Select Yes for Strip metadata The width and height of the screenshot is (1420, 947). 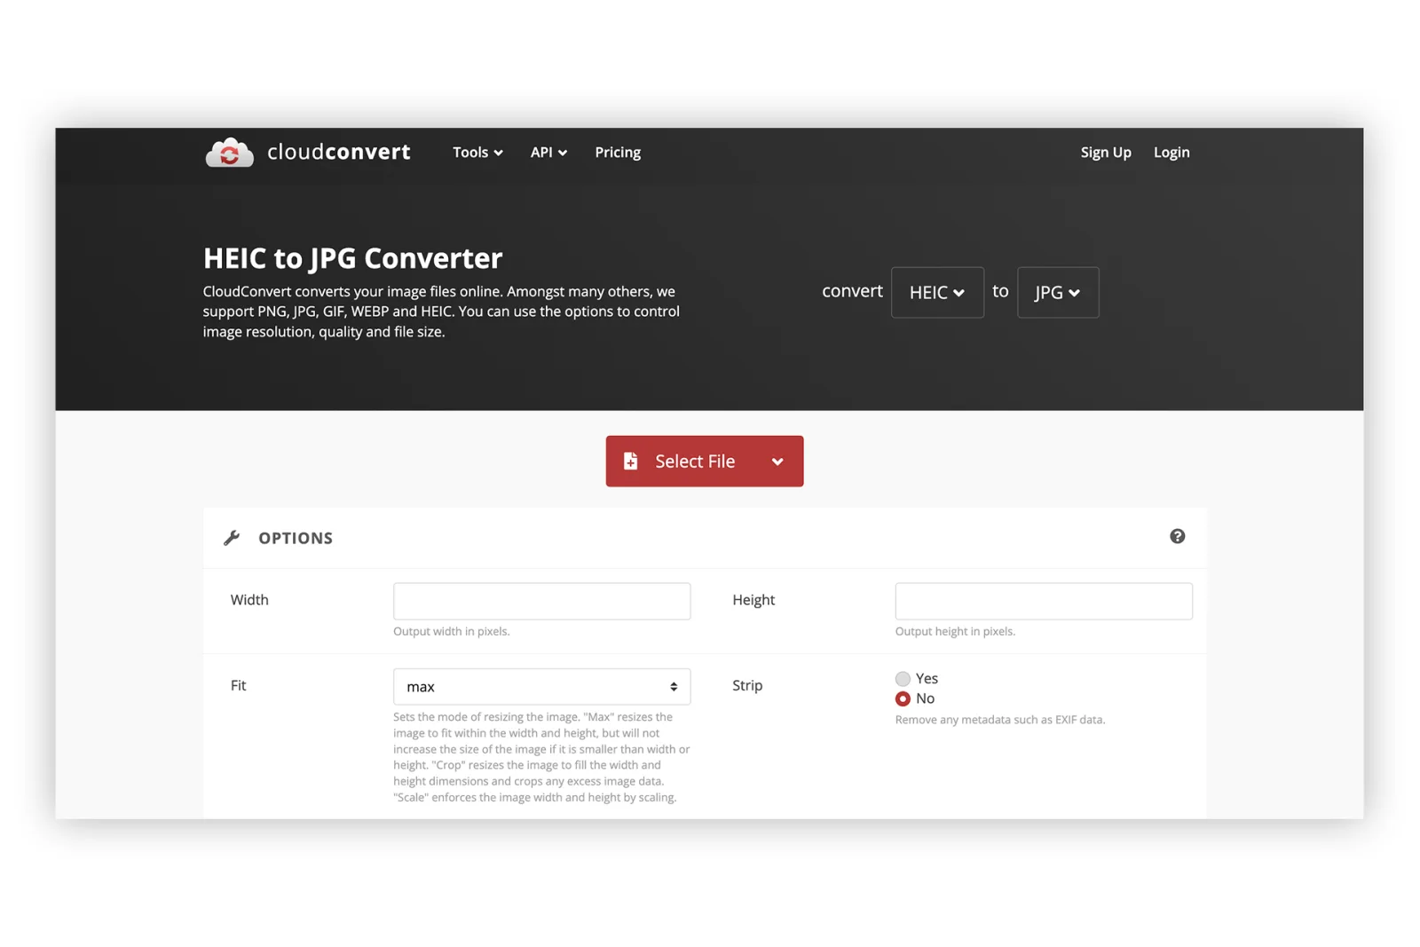[903, 679]
